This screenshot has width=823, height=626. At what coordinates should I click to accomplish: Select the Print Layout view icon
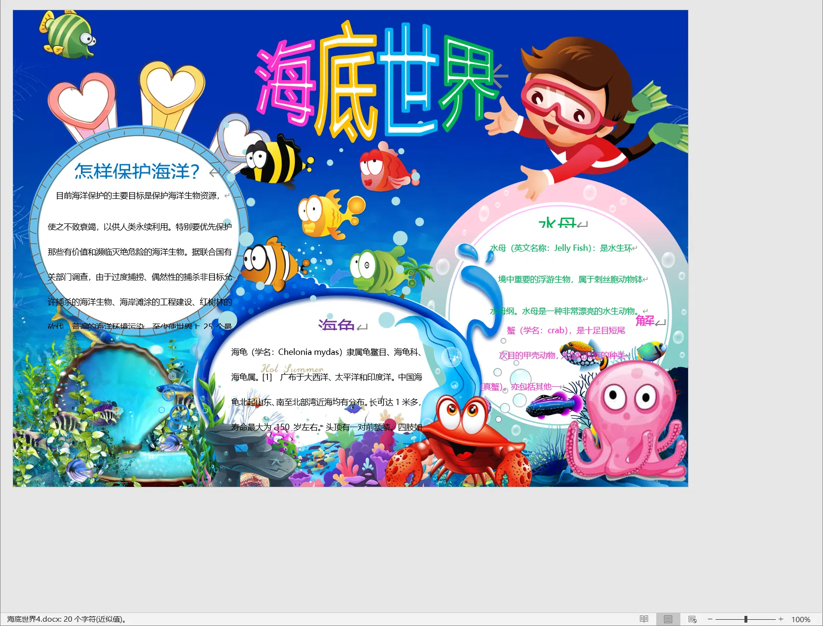coord(668,619)
